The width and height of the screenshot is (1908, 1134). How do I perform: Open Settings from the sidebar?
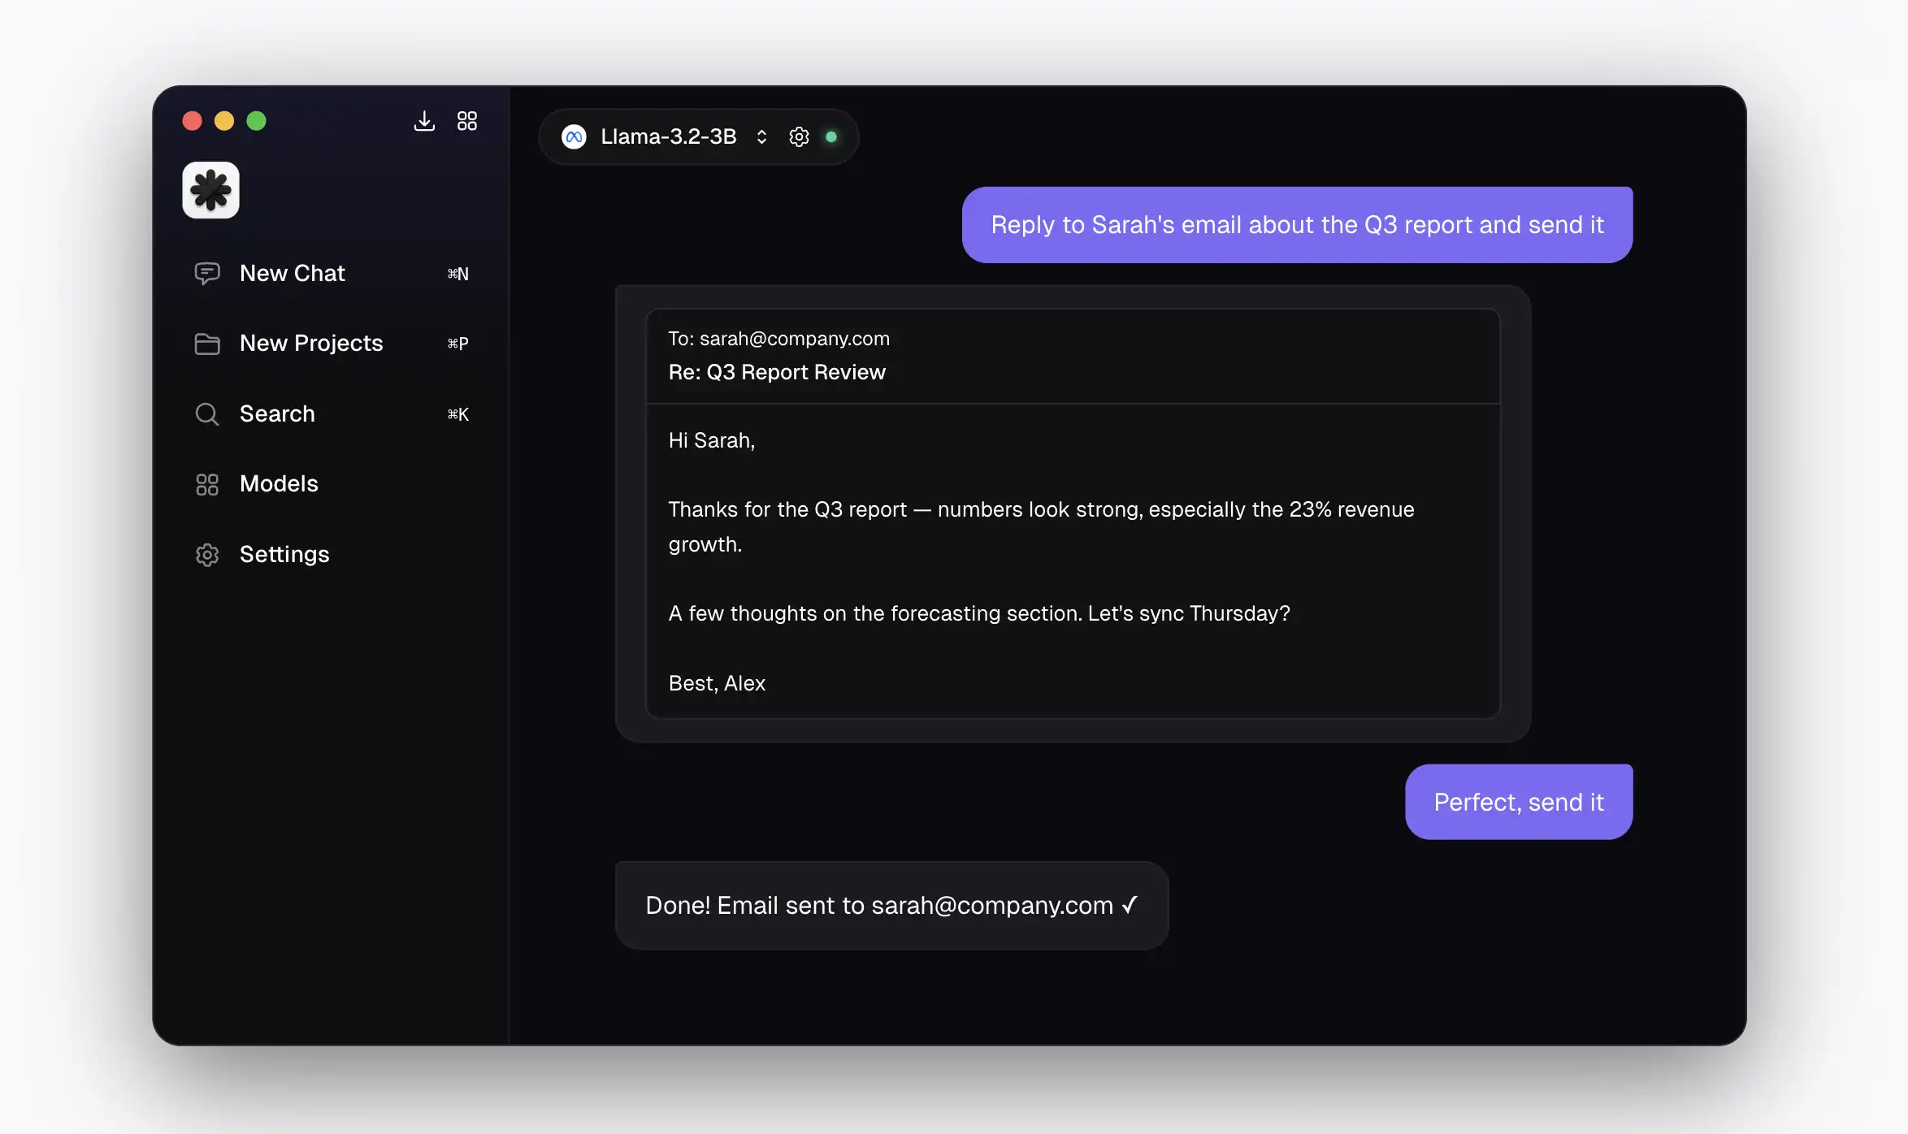pos(283,554)
